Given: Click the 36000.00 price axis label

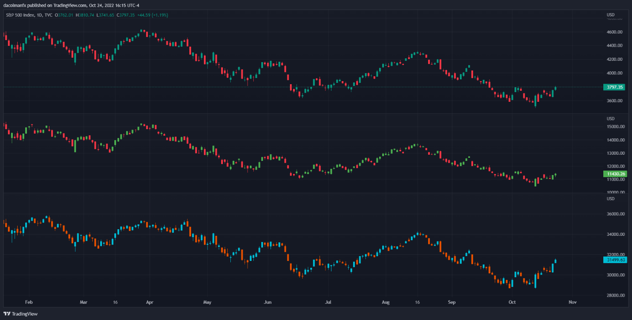Looking at the screenshot, I should (x=616, y=214).
